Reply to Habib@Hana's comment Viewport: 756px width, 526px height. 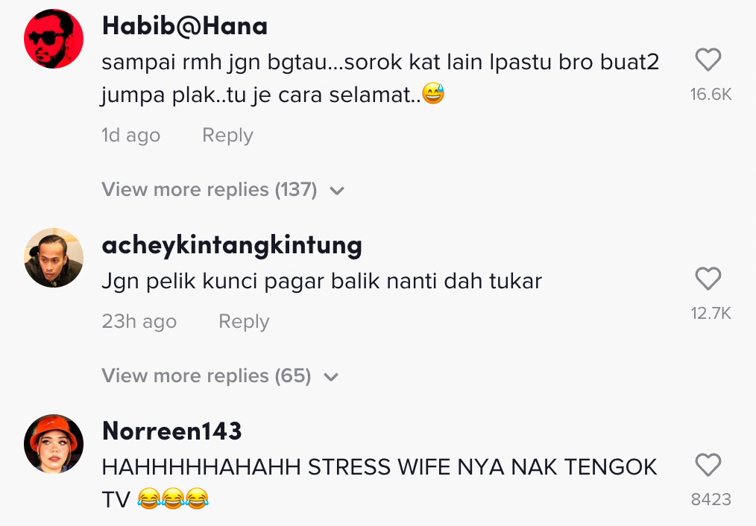pos(227,136)
